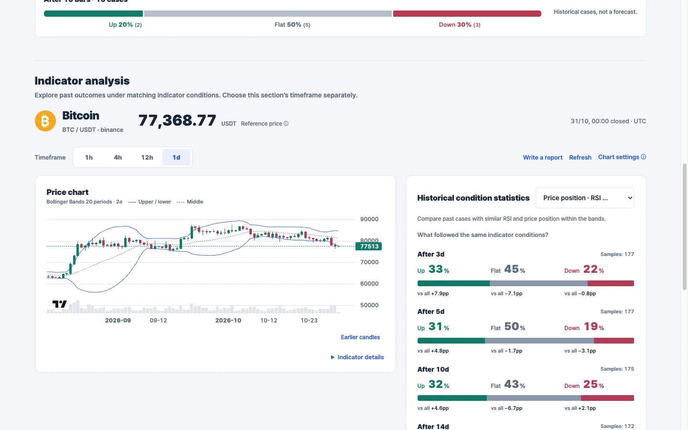Click the info icon beside Chart settings
Screen dimensions: 688x430
point(644,157)
